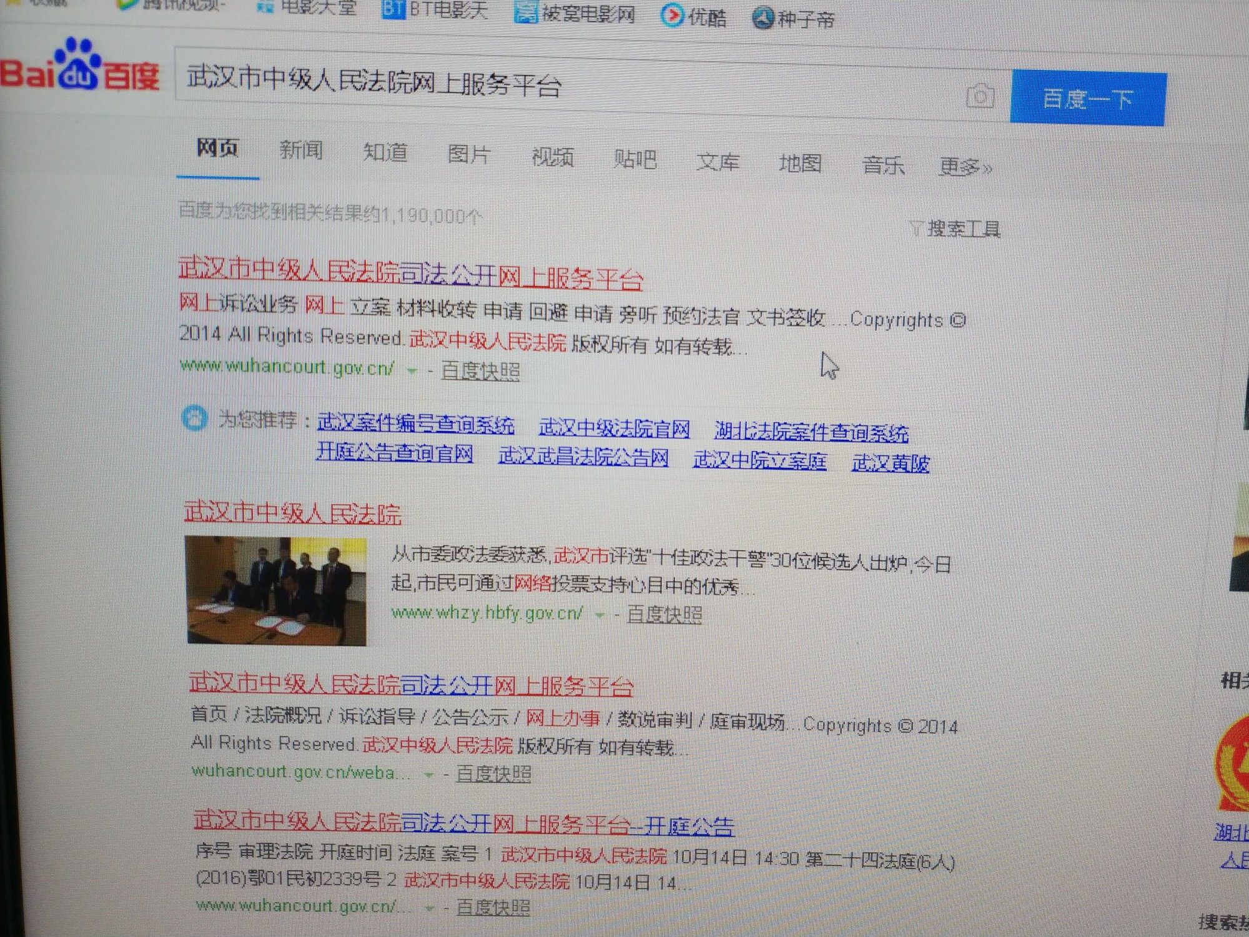Image resolution: width=1249 pixels, height=937 pixels.
Task: Expand the 更多» tab menu
Action: click(x=965, y=167)
